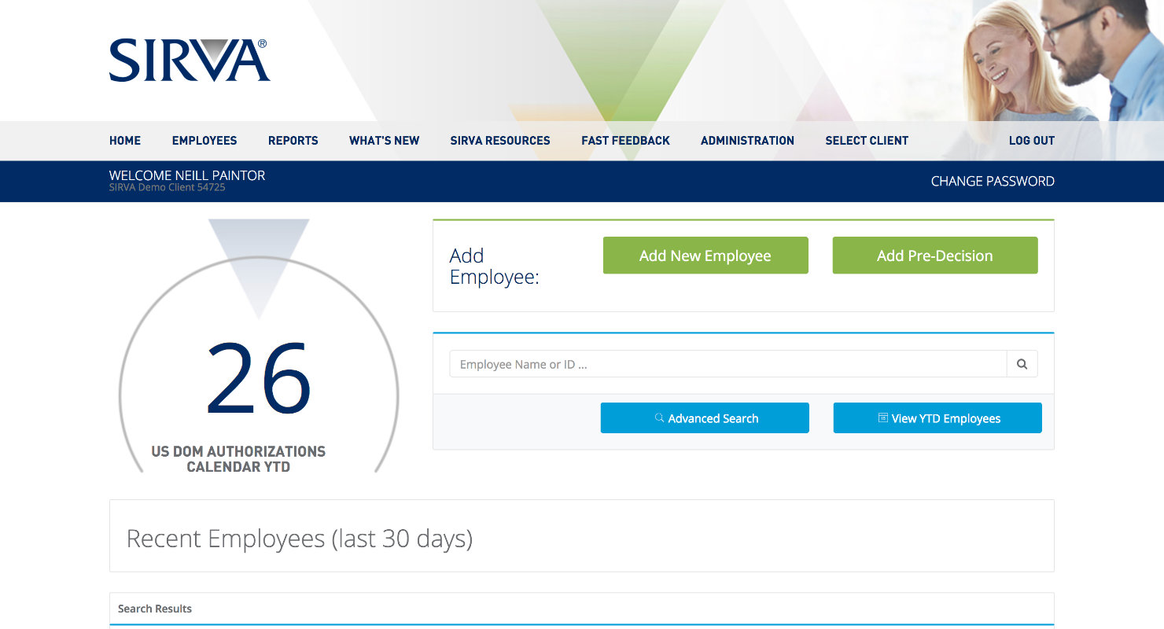The image size is (1164, 629).
Task: Click Recent Employees (last 30 days) heading
Action: coord(300,539)
